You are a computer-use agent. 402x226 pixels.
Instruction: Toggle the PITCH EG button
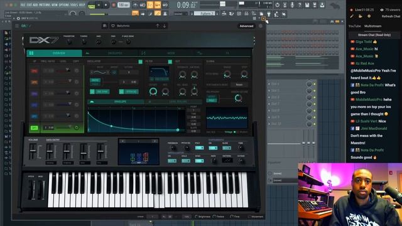129,92
